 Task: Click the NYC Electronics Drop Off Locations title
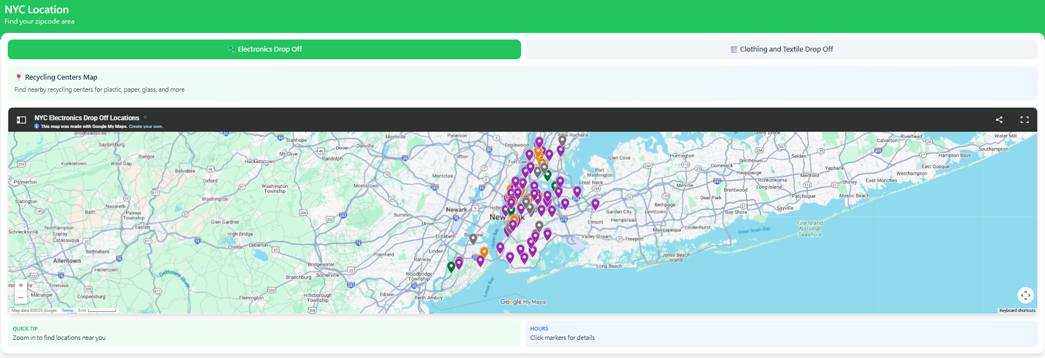pyautogui.click(x=87, y=118)
